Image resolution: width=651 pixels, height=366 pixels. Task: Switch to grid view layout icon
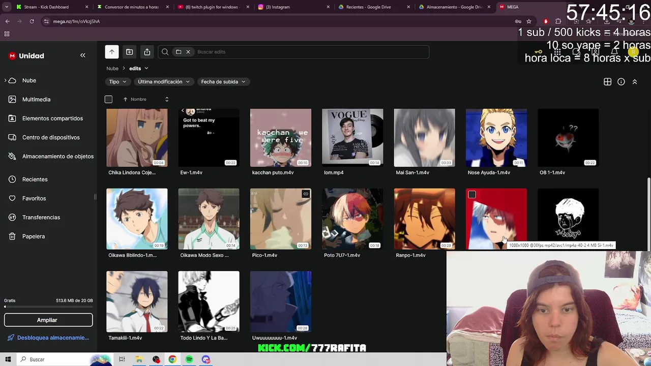click(607, 82)
